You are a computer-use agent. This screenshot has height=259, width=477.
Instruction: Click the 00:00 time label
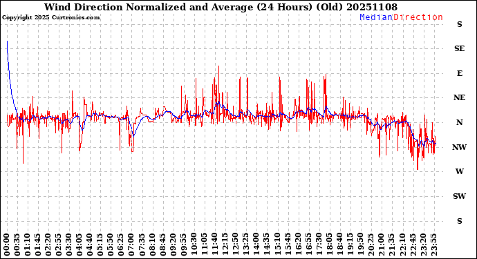[7, 244]
